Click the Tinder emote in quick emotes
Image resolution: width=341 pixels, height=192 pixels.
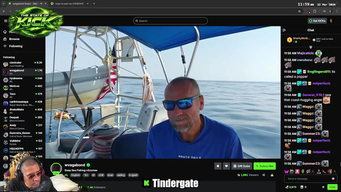(x=297, y=171)
